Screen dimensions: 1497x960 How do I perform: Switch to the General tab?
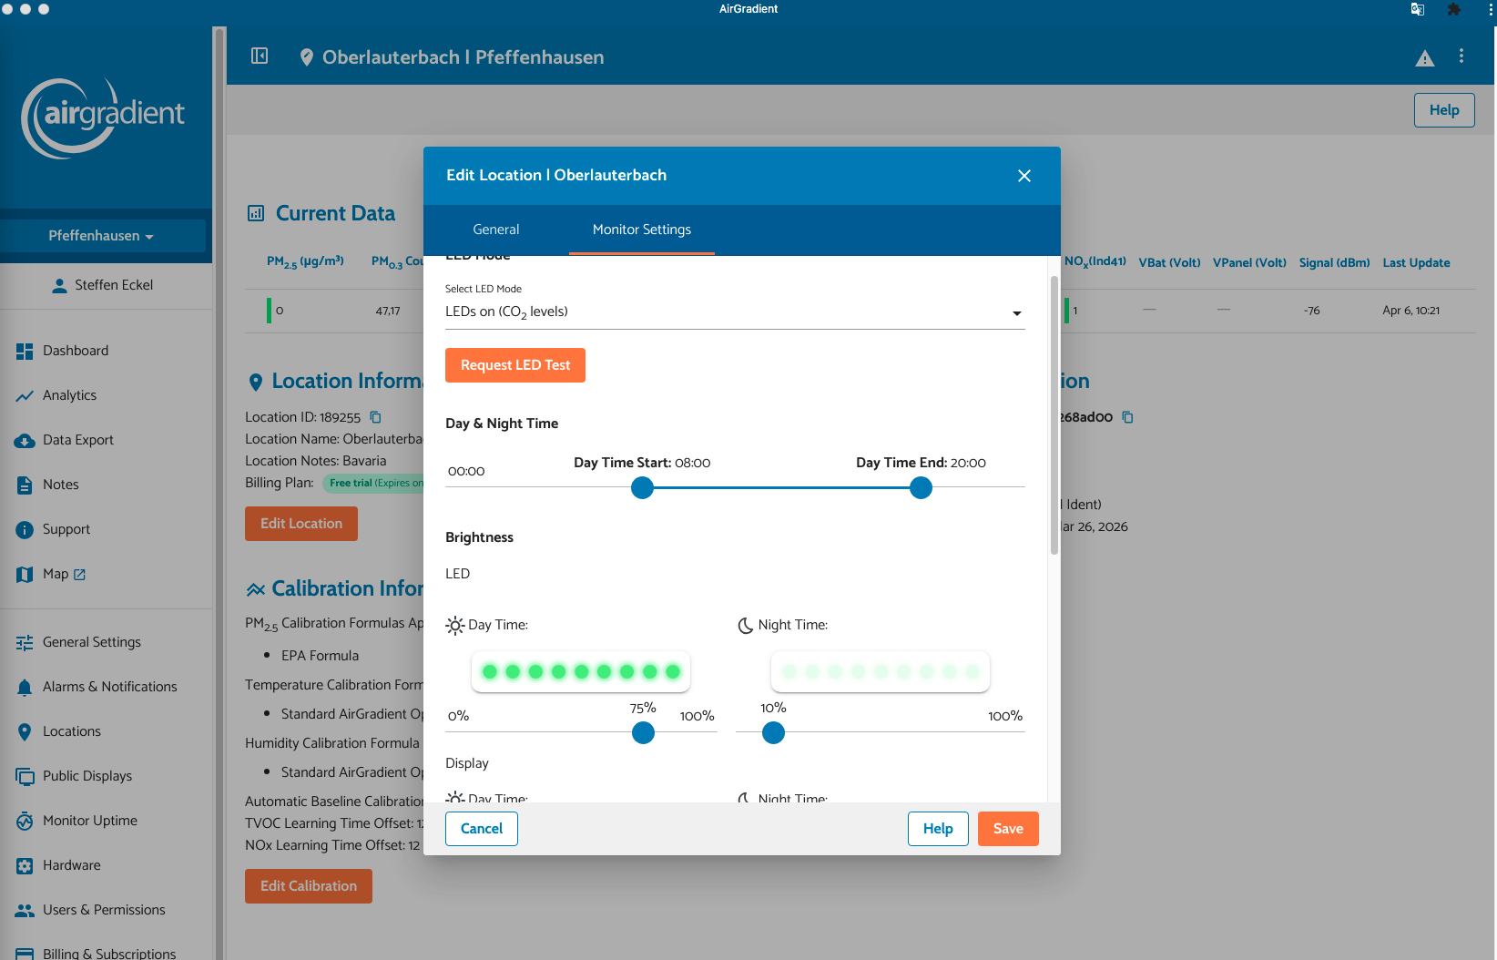[x=495, y=230]
